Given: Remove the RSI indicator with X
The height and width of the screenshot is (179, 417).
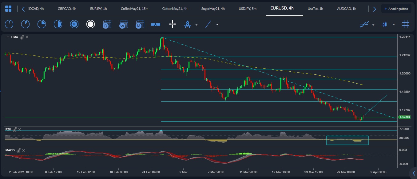Looking at the screenshot, I should (20, 129).
